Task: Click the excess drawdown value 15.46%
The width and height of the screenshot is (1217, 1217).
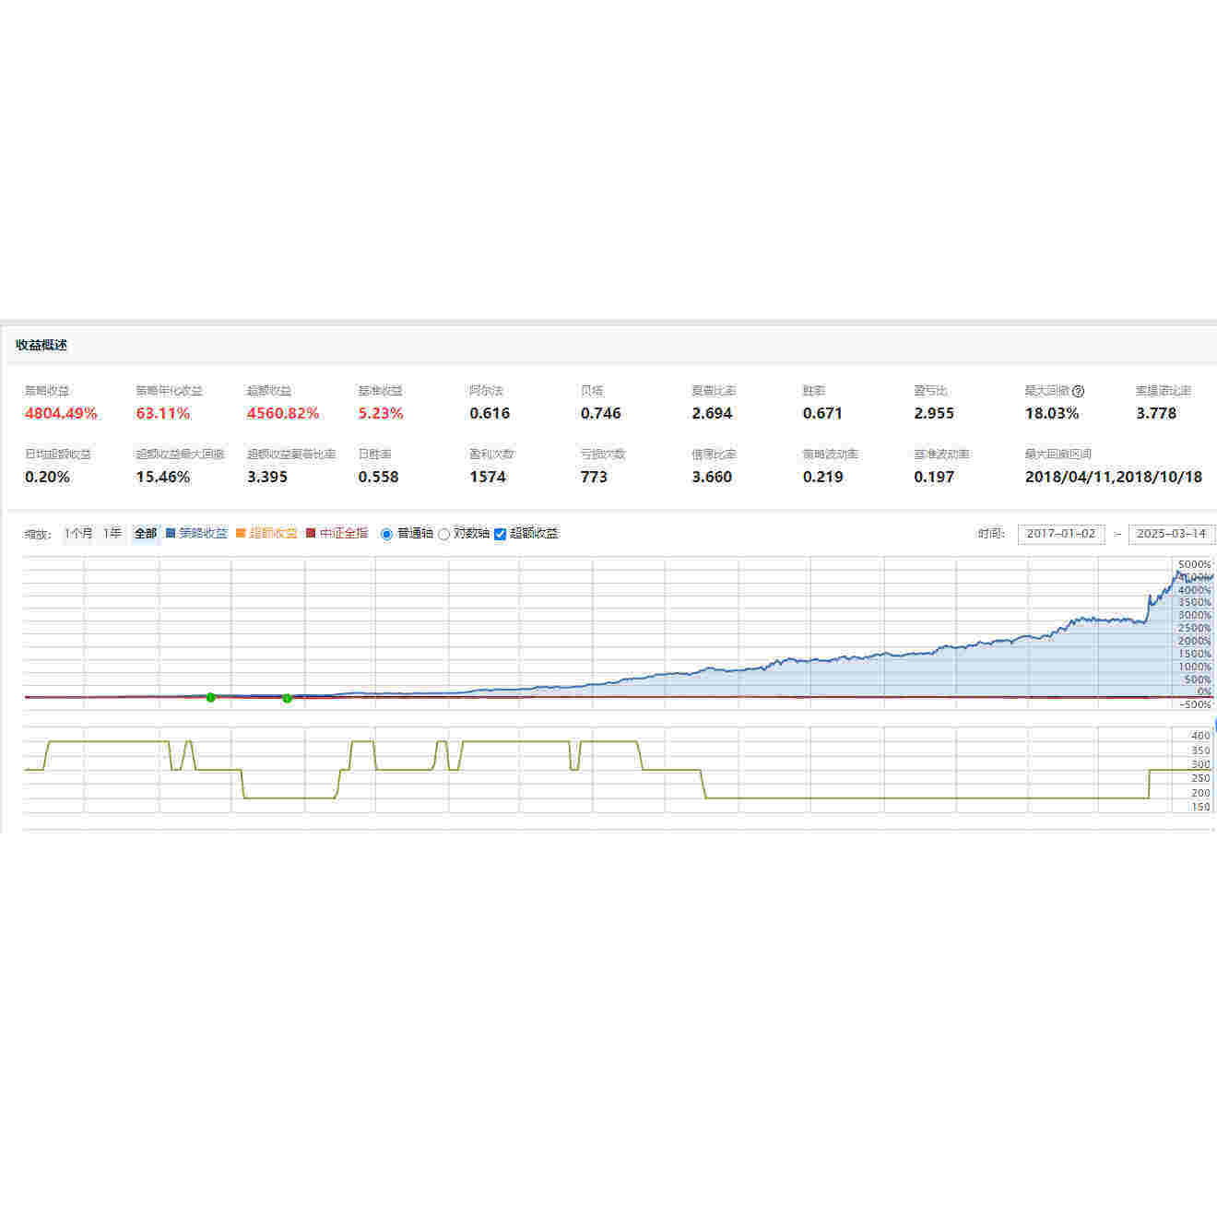Action: coord(163,478)
